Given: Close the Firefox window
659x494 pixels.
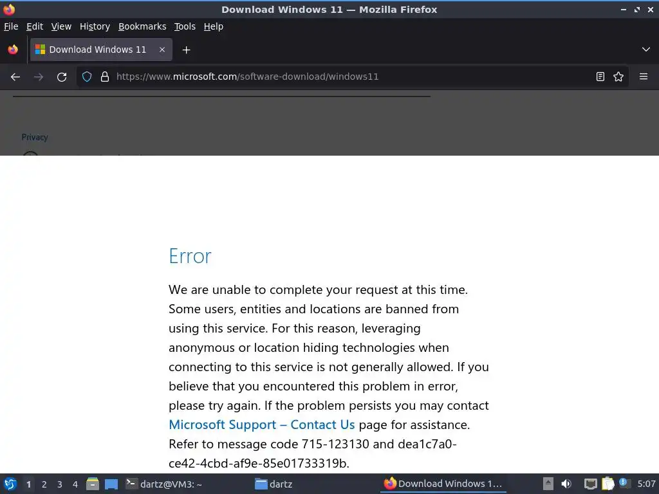Looking at the screenshot, I should coord(651,9).
